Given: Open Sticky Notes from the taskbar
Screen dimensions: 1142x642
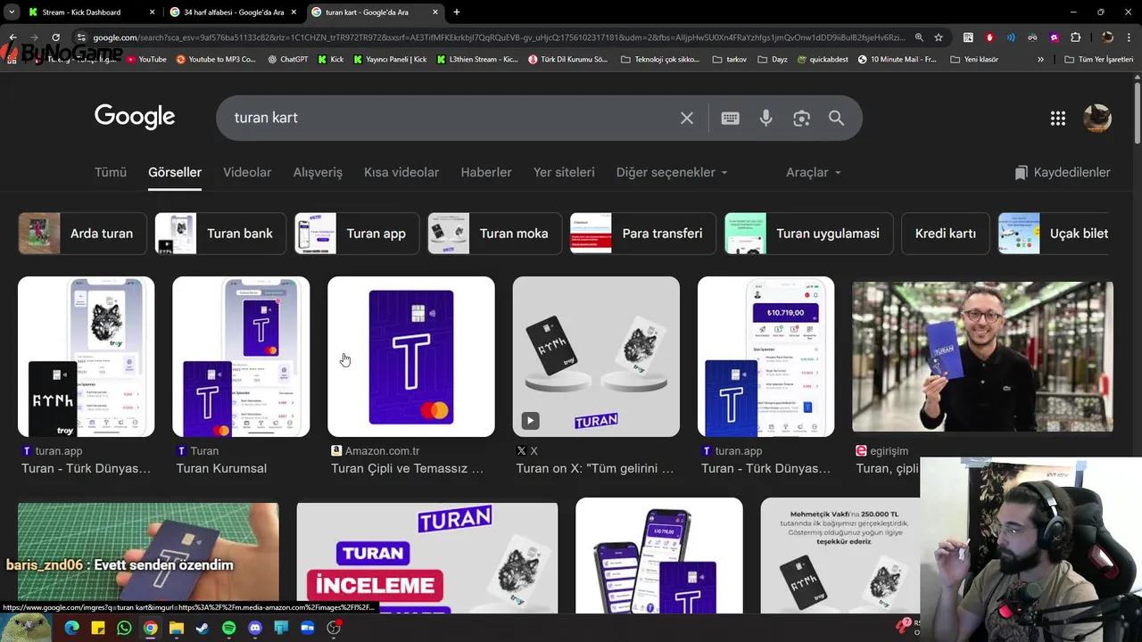Looking at the screenshot, I should (x=98, y=628).
